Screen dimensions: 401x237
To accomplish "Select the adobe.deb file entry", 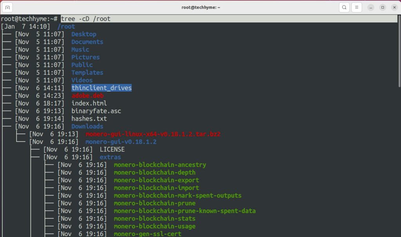I will coord(87,95).
